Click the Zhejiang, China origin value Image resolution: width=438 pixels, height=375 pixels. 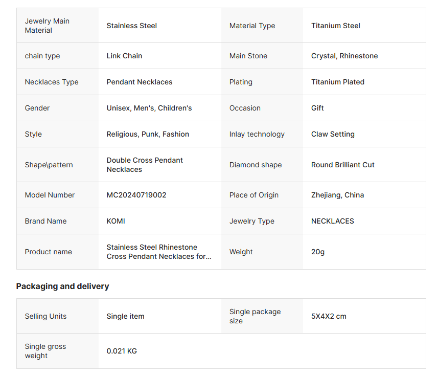tap(338, 195)
